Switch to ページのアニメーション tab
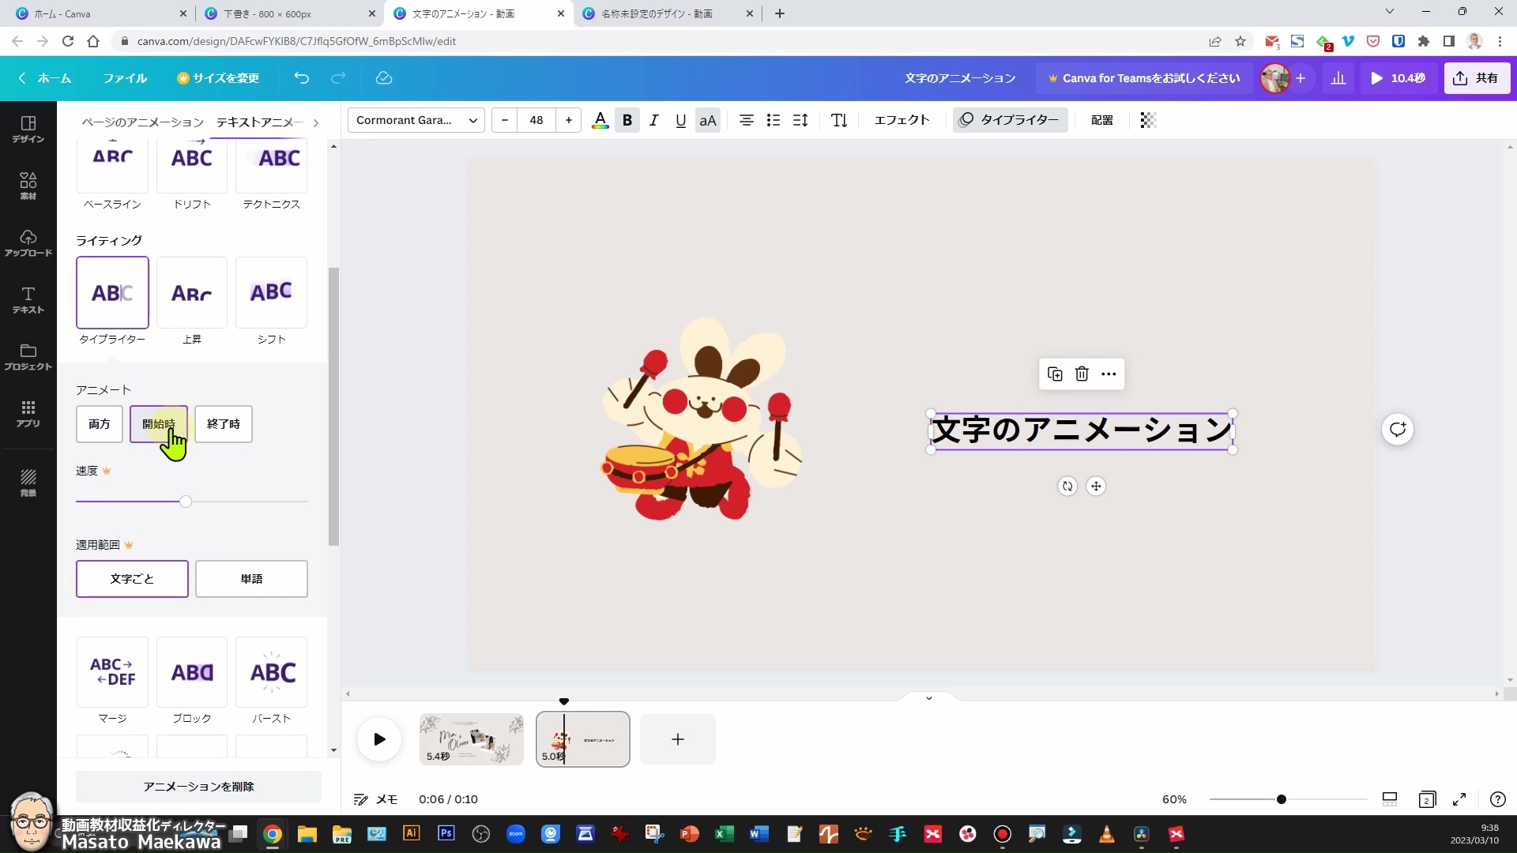 [x=143, y=122]
